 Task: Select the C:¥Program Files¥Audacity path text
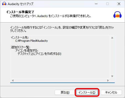[x=32, y=41]
